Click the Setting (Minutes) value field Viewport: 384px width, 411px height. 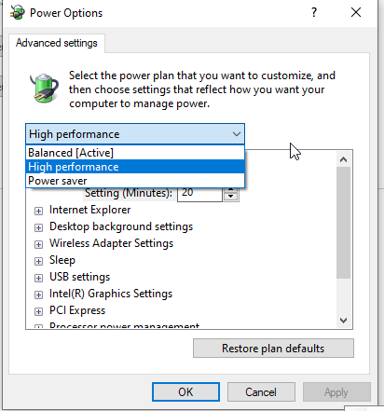(199, 194)
